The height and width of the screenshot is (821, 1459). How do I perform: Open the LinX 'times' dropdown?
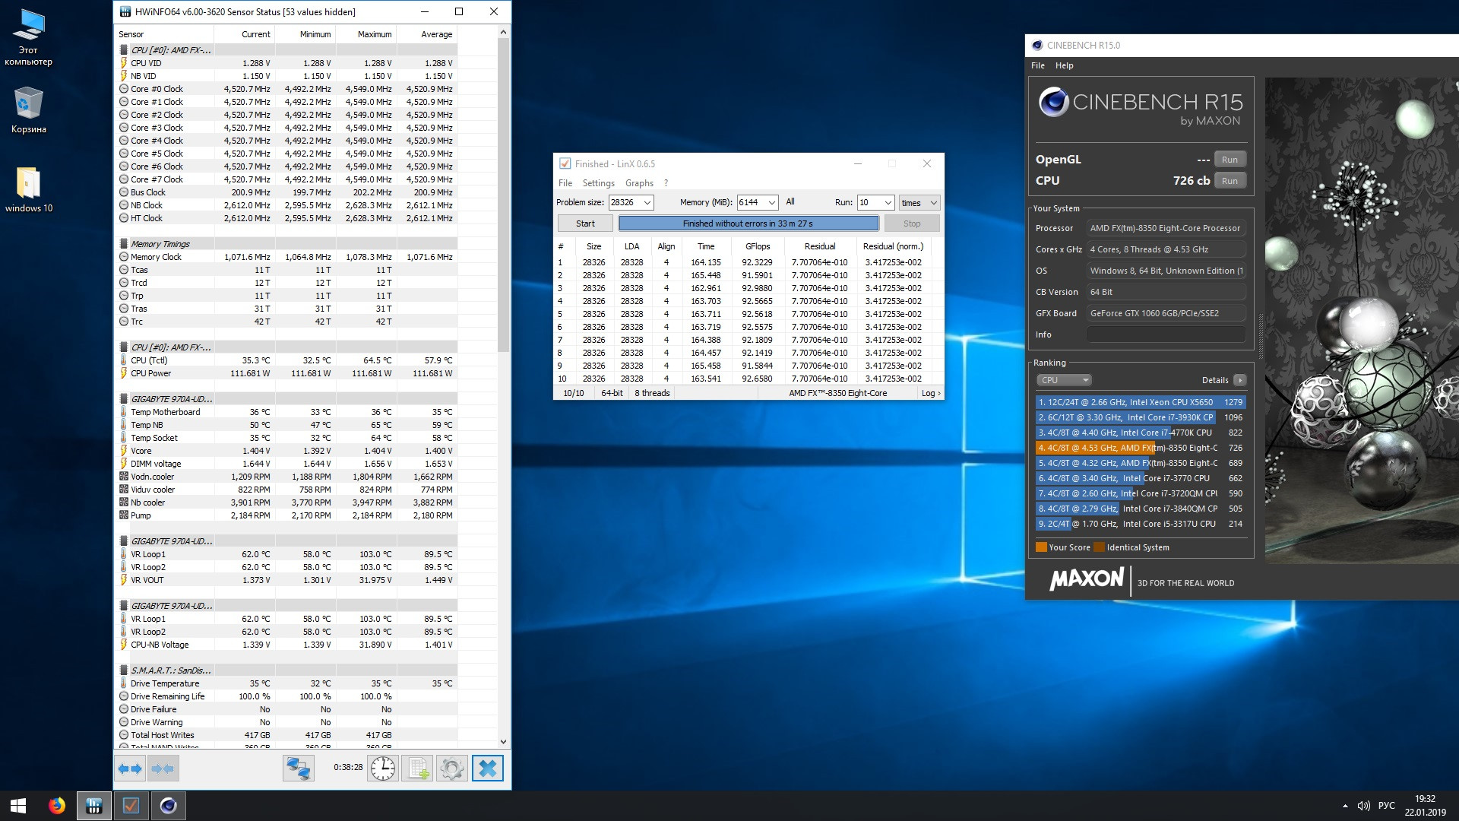tap(919, 202)
